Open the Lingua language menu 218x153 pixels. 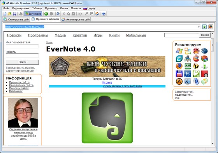click(x=89, y=9)
